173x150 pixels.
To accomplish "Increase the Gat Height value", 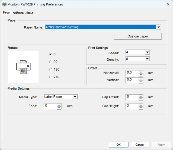I will click(141, 105).
